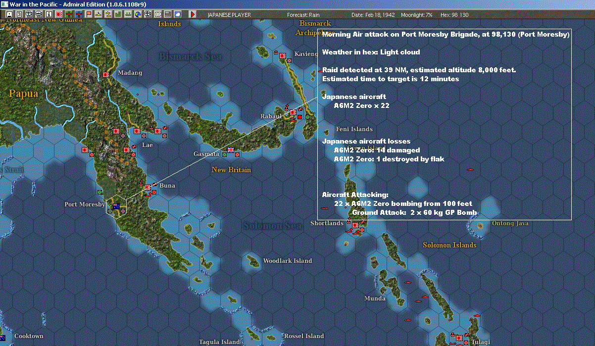This screenshot has height=346, width=595.
Task: Click the globe toolbar icon
Action: [138, 15]
